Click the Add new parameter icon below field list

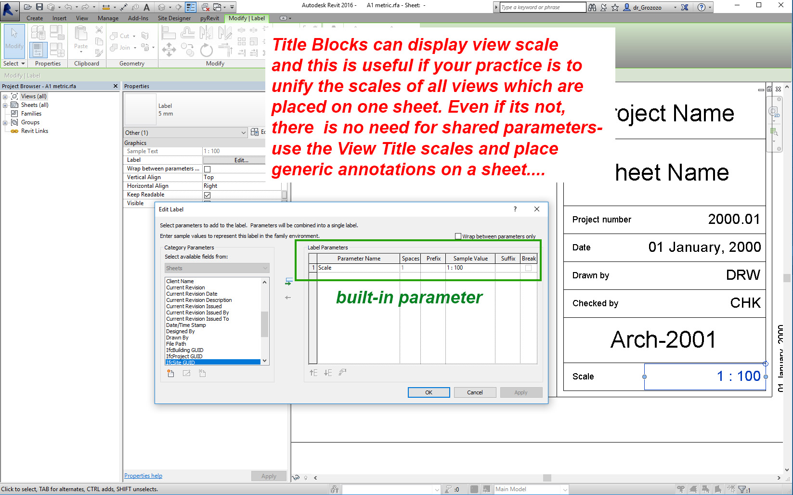pos(170,373)
